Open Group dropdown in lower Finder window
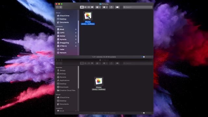 coord(98,63)
